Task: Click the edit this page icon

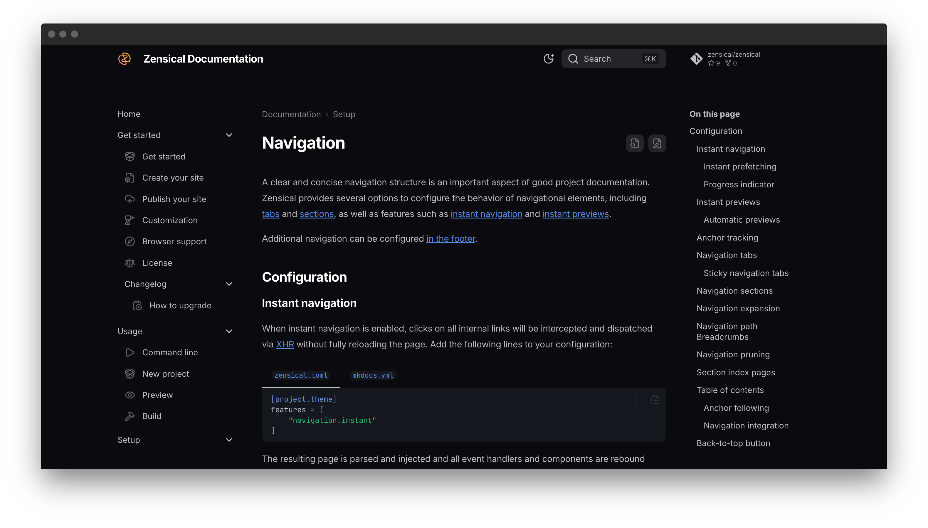Action: tap(657, 143)
